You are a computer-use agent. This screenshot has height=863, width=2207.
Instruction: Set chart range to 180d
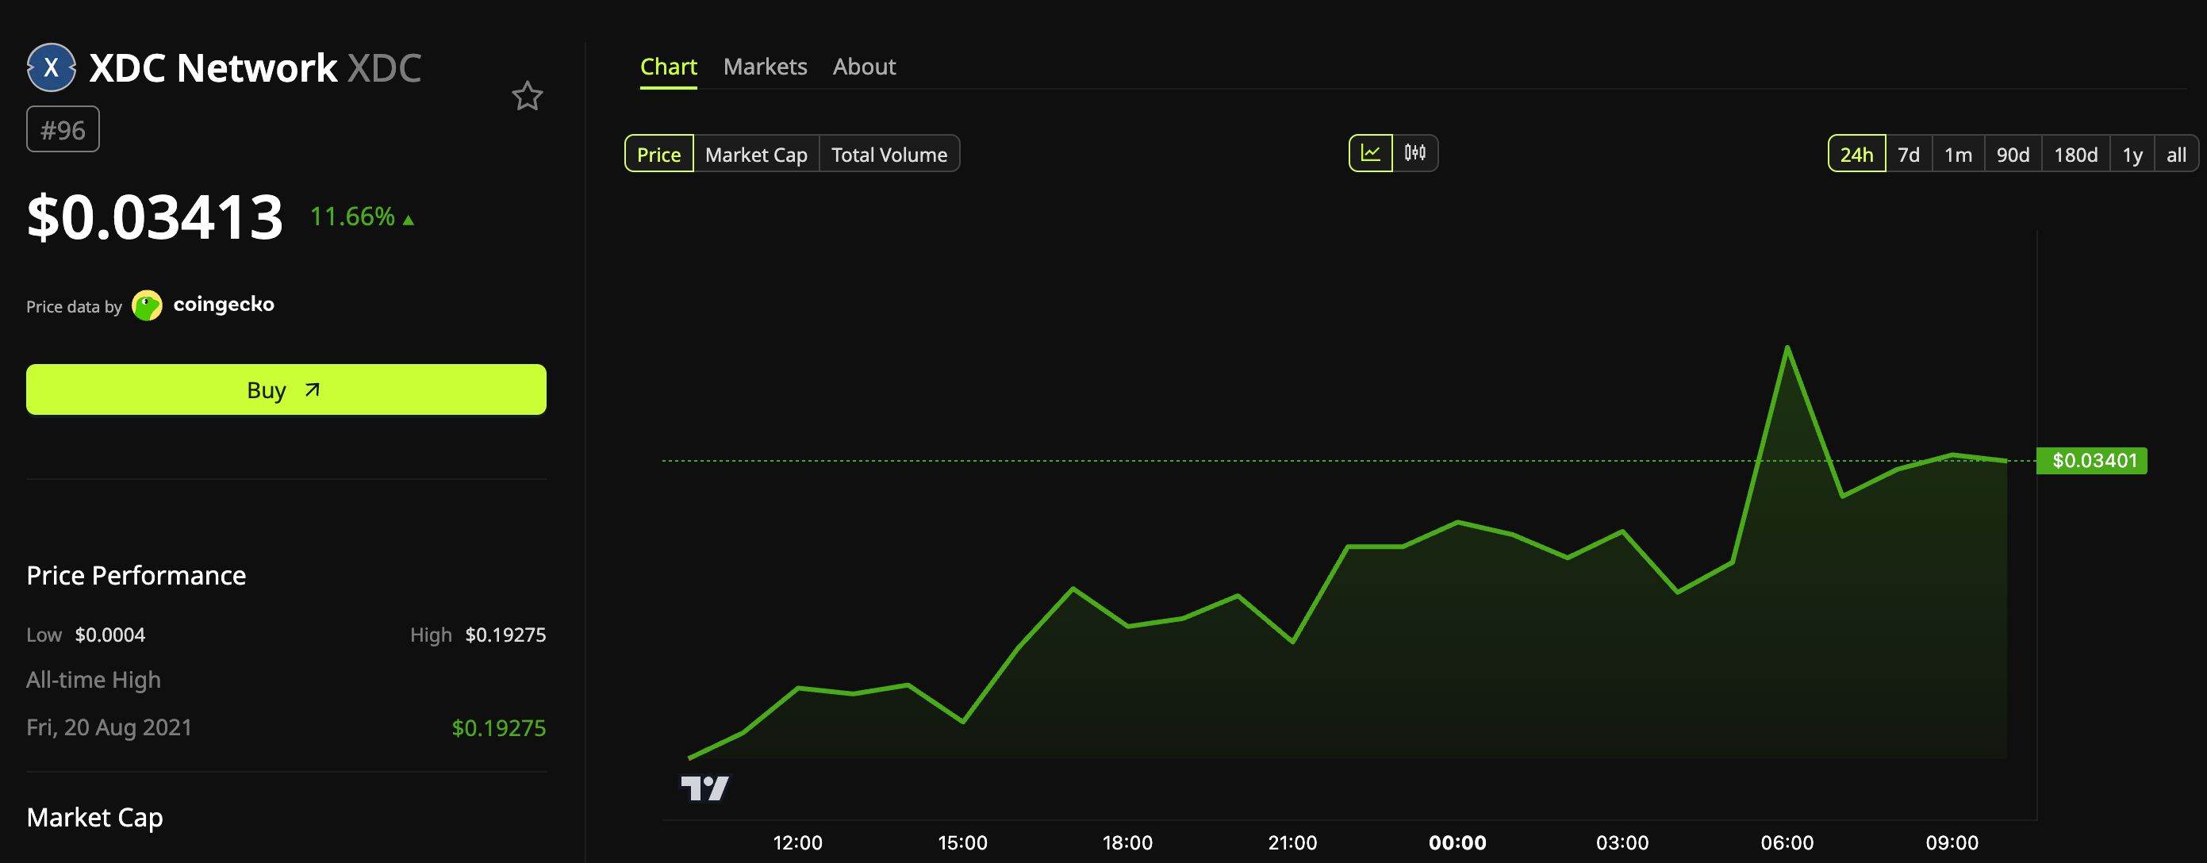(2076, 154)
